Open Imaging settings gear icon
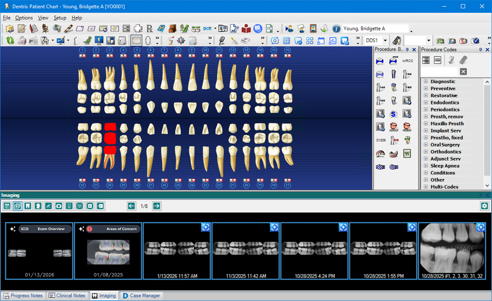Image resolution: width=492 pixels, height=301 pixels. [484, 206]
